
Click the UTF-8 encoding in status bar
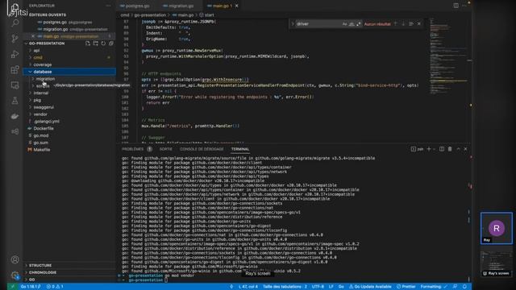point(318,287)
